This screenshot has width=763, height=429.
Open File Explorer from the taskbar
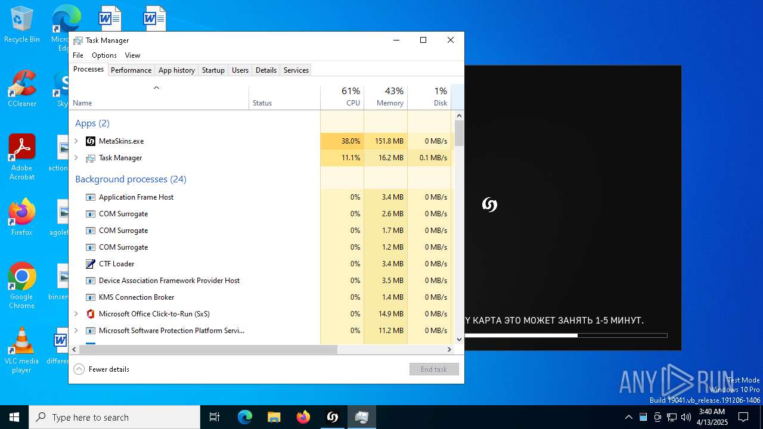point(274,417)
